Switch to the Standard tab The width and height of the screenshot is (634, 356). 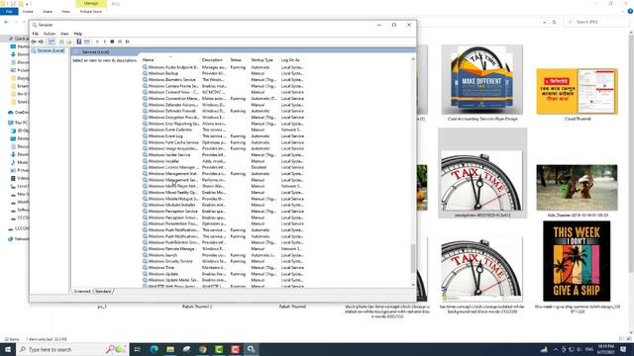click(x=103, y=291)
